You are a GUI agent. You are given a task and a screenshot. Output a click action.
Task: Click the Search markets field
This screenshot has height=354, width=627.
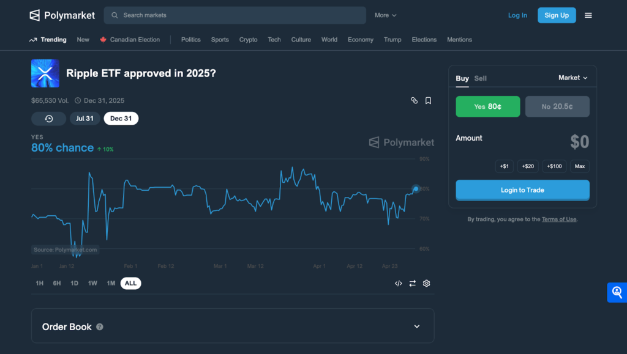(235, 15)
